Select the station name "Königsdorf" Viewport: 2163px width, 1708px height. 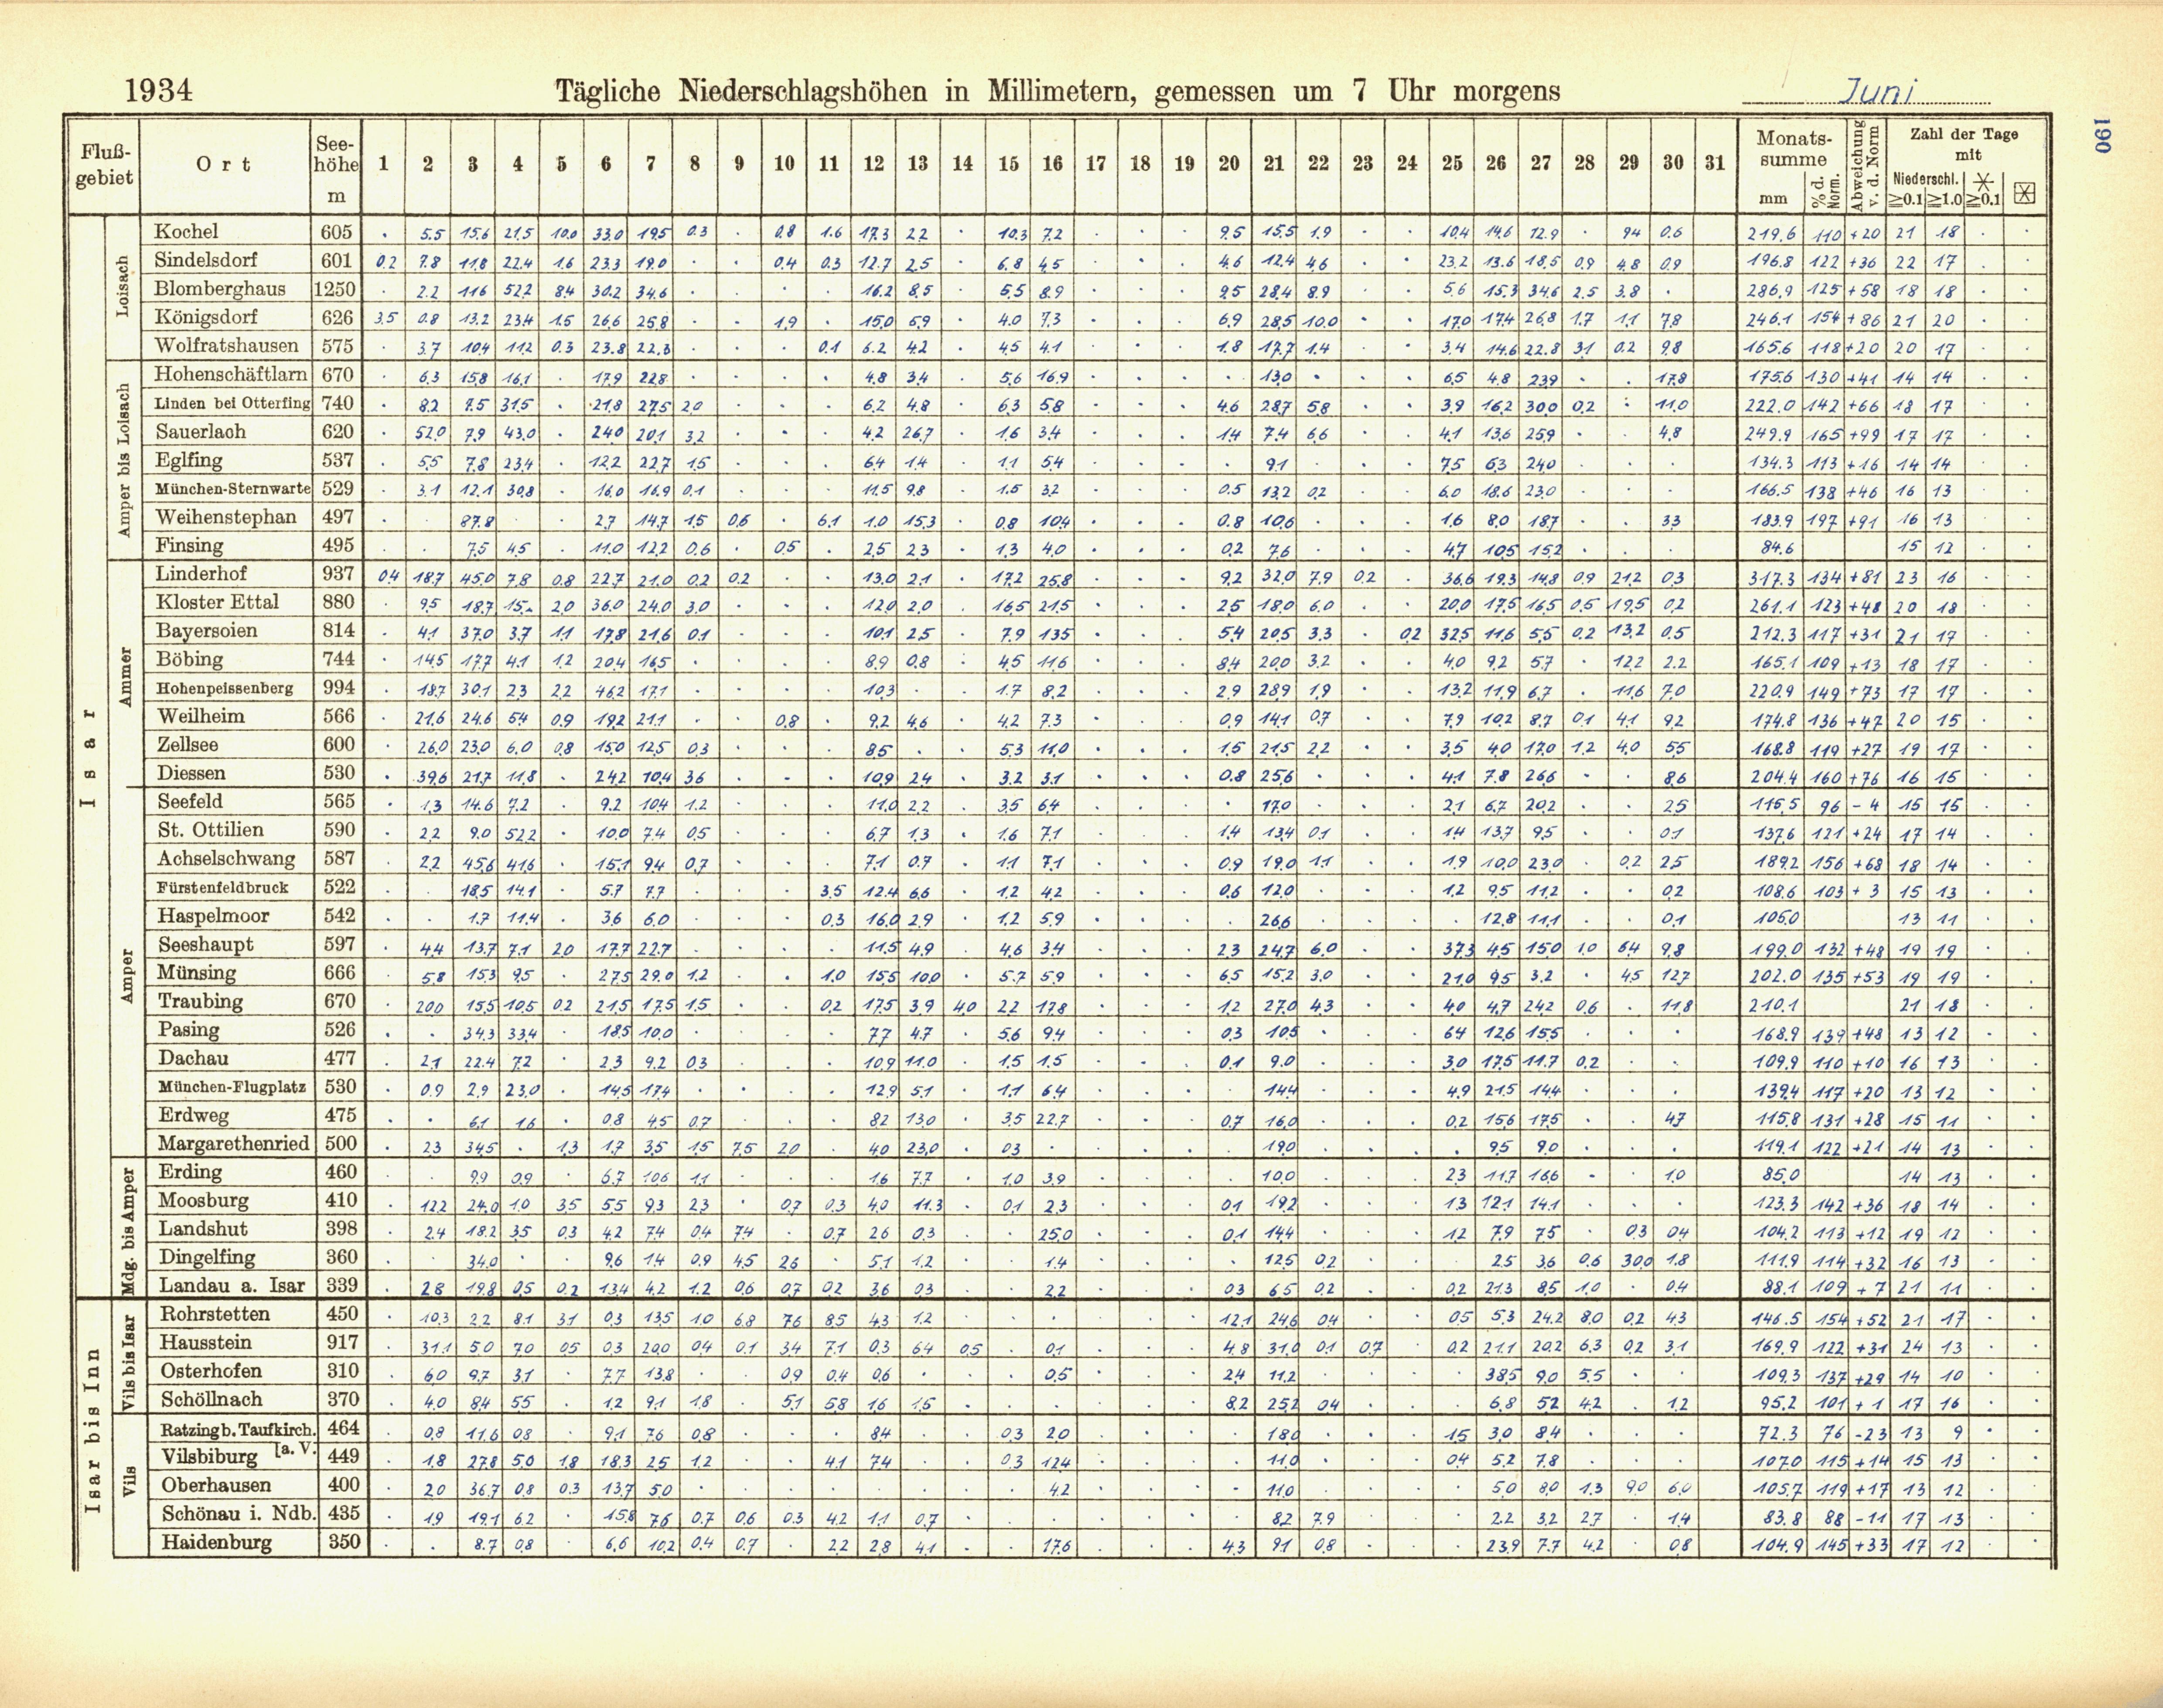click(206, 317)
